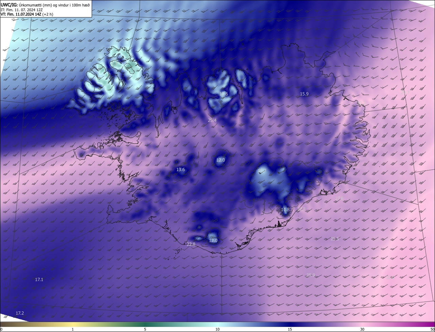The width and height of the screenshot is (435, 332).
Task: Click the 13.6 value label on the map
Action: pos(180,170)
